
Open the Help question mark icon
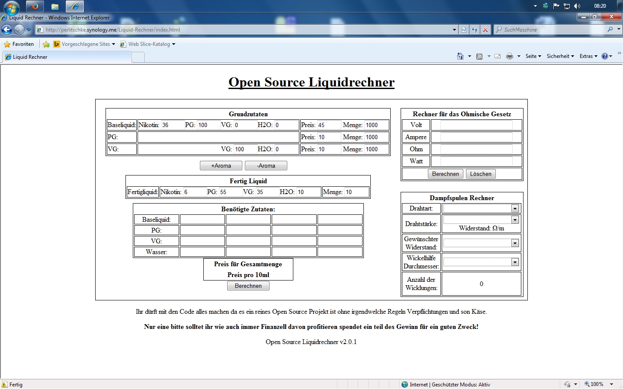point(605,56)
